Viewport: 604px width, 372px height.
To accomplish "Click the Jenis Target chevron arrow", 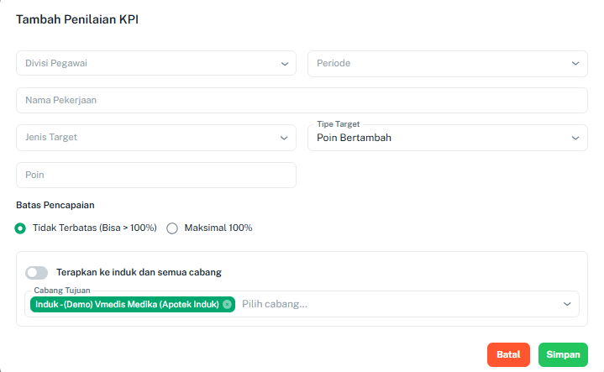I will 284,139.
